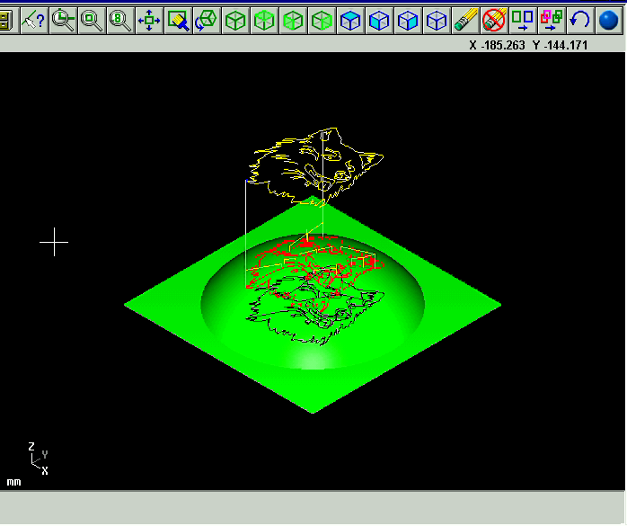Select green cube with top face highlighted
This screenshot has width=627, height=526.
click(264, 20)
